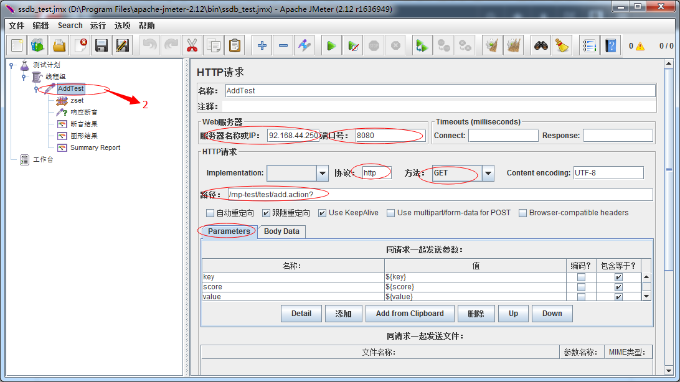Open the 选项 menu
This screenshot has height=382, width=680.
(122, 26)
